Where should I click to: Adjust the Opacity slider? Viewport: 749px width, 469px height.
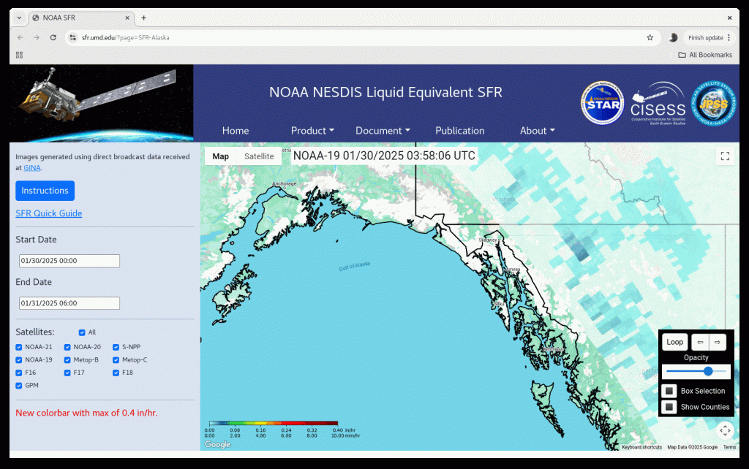click(x=696, y=371)
